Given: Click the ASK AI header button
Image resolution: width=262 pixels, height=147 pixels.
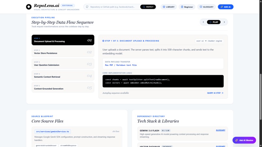Looking at the screenshot, I should pyautogui.click(x=226, y=7).
